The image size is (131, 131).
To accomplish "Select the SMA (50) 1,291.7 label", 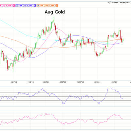I will [26, 6].
